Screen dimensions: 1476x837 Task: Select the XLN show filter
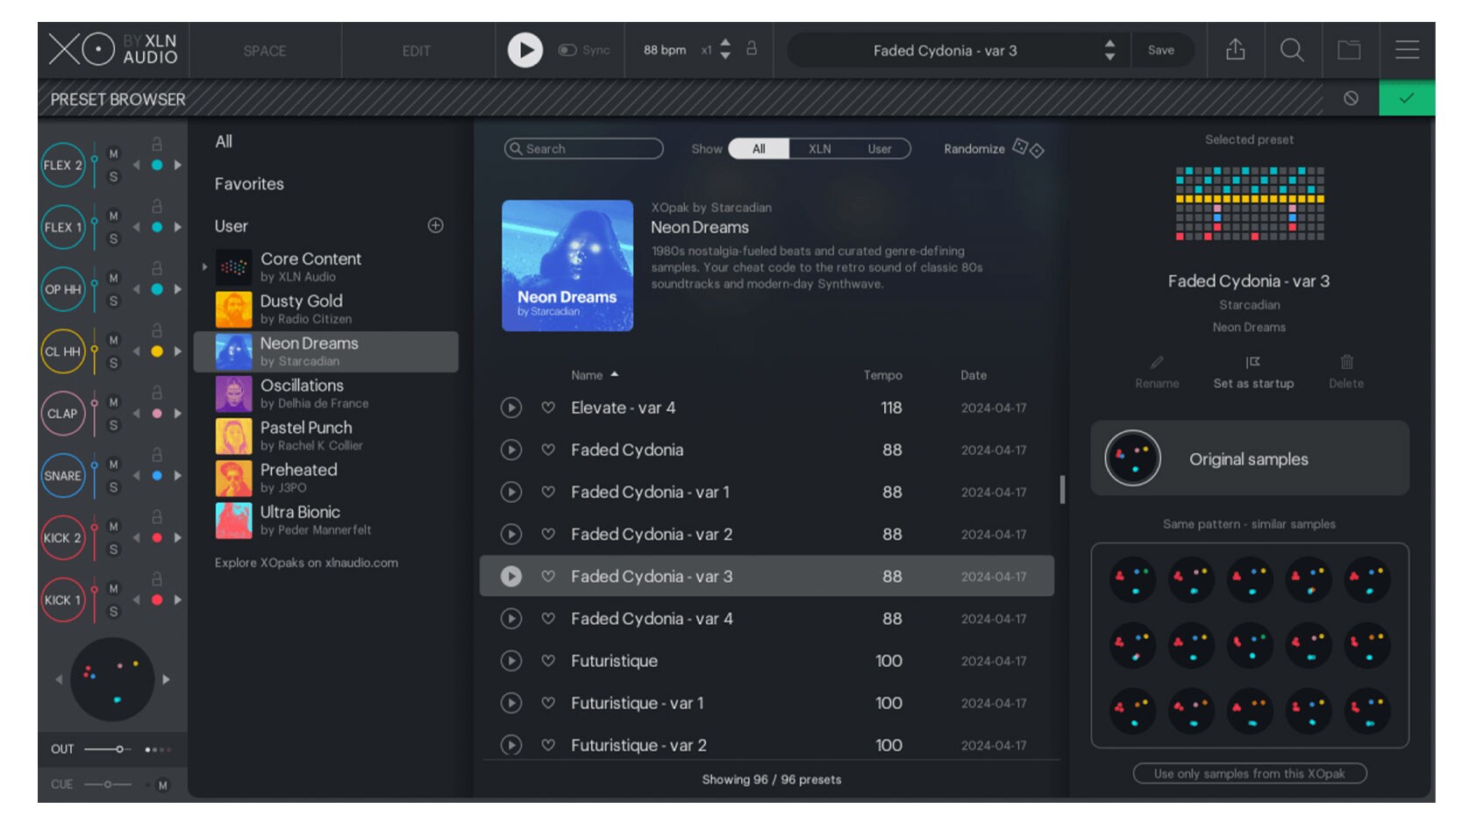[x=819, y=149]
